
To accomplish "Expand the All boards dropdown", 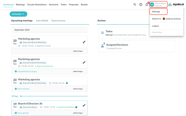I will (18, 14).
